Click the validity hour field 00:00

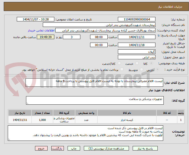[99, 45]
